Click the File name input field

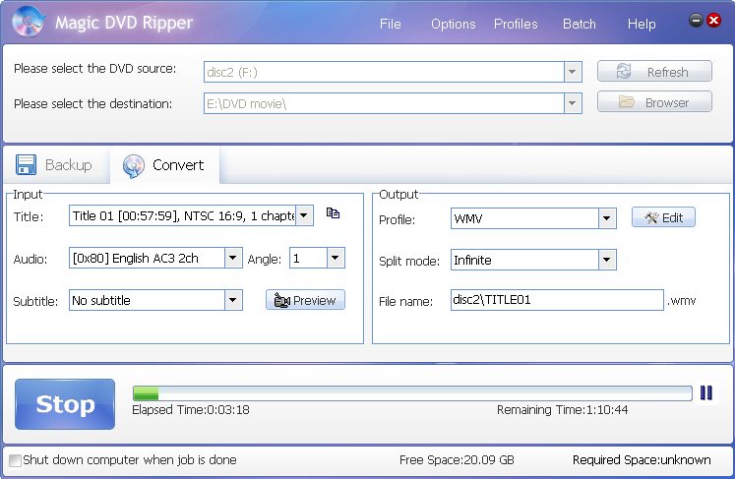pos(557,300)
